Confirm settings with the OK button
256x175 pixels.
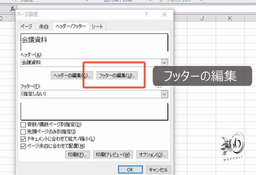[130, 169]
